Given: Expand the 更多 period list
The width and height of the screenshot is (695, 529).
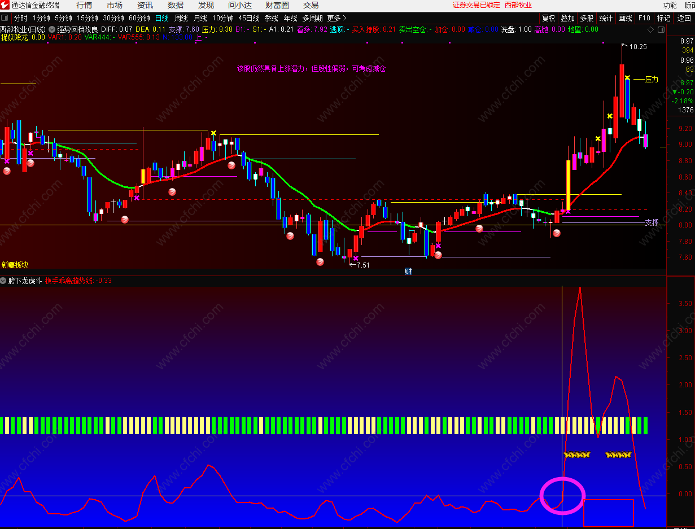Looking at the screenshot, I should (x=337, y=18).
